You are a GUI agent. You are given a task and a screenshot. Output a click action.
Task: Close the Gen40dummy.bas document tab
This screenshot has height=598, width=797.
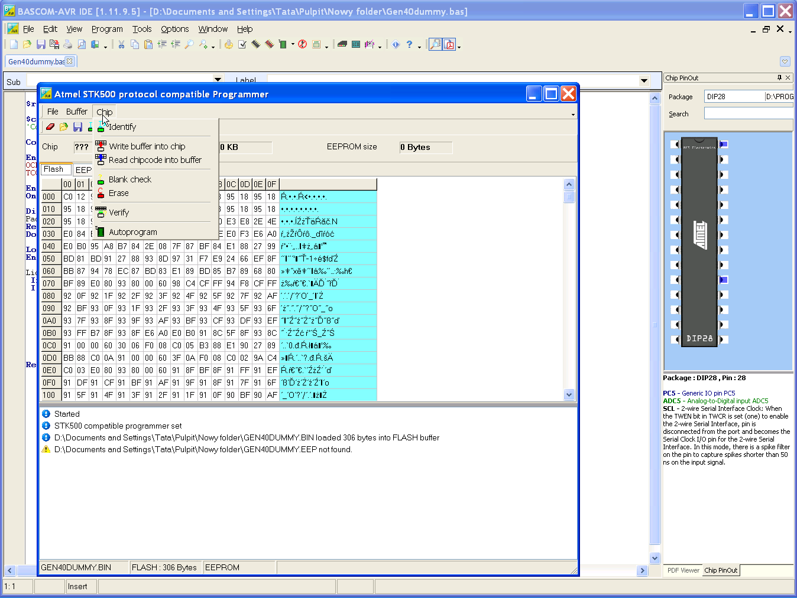70,61
